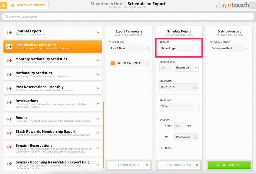
Task: Click the search magnifier icon
Action: click(7, 17)
